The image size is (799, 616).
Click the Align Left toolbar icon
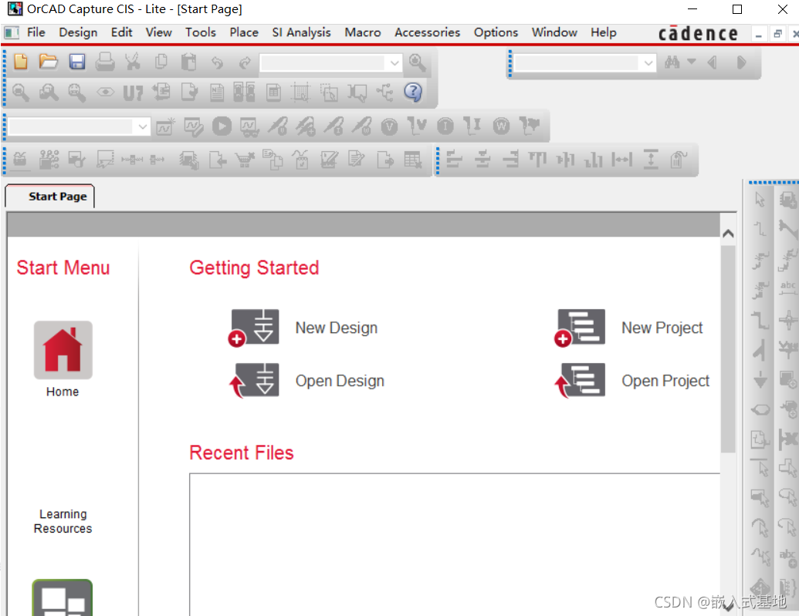pyautogui.click(x=455, y=160)
